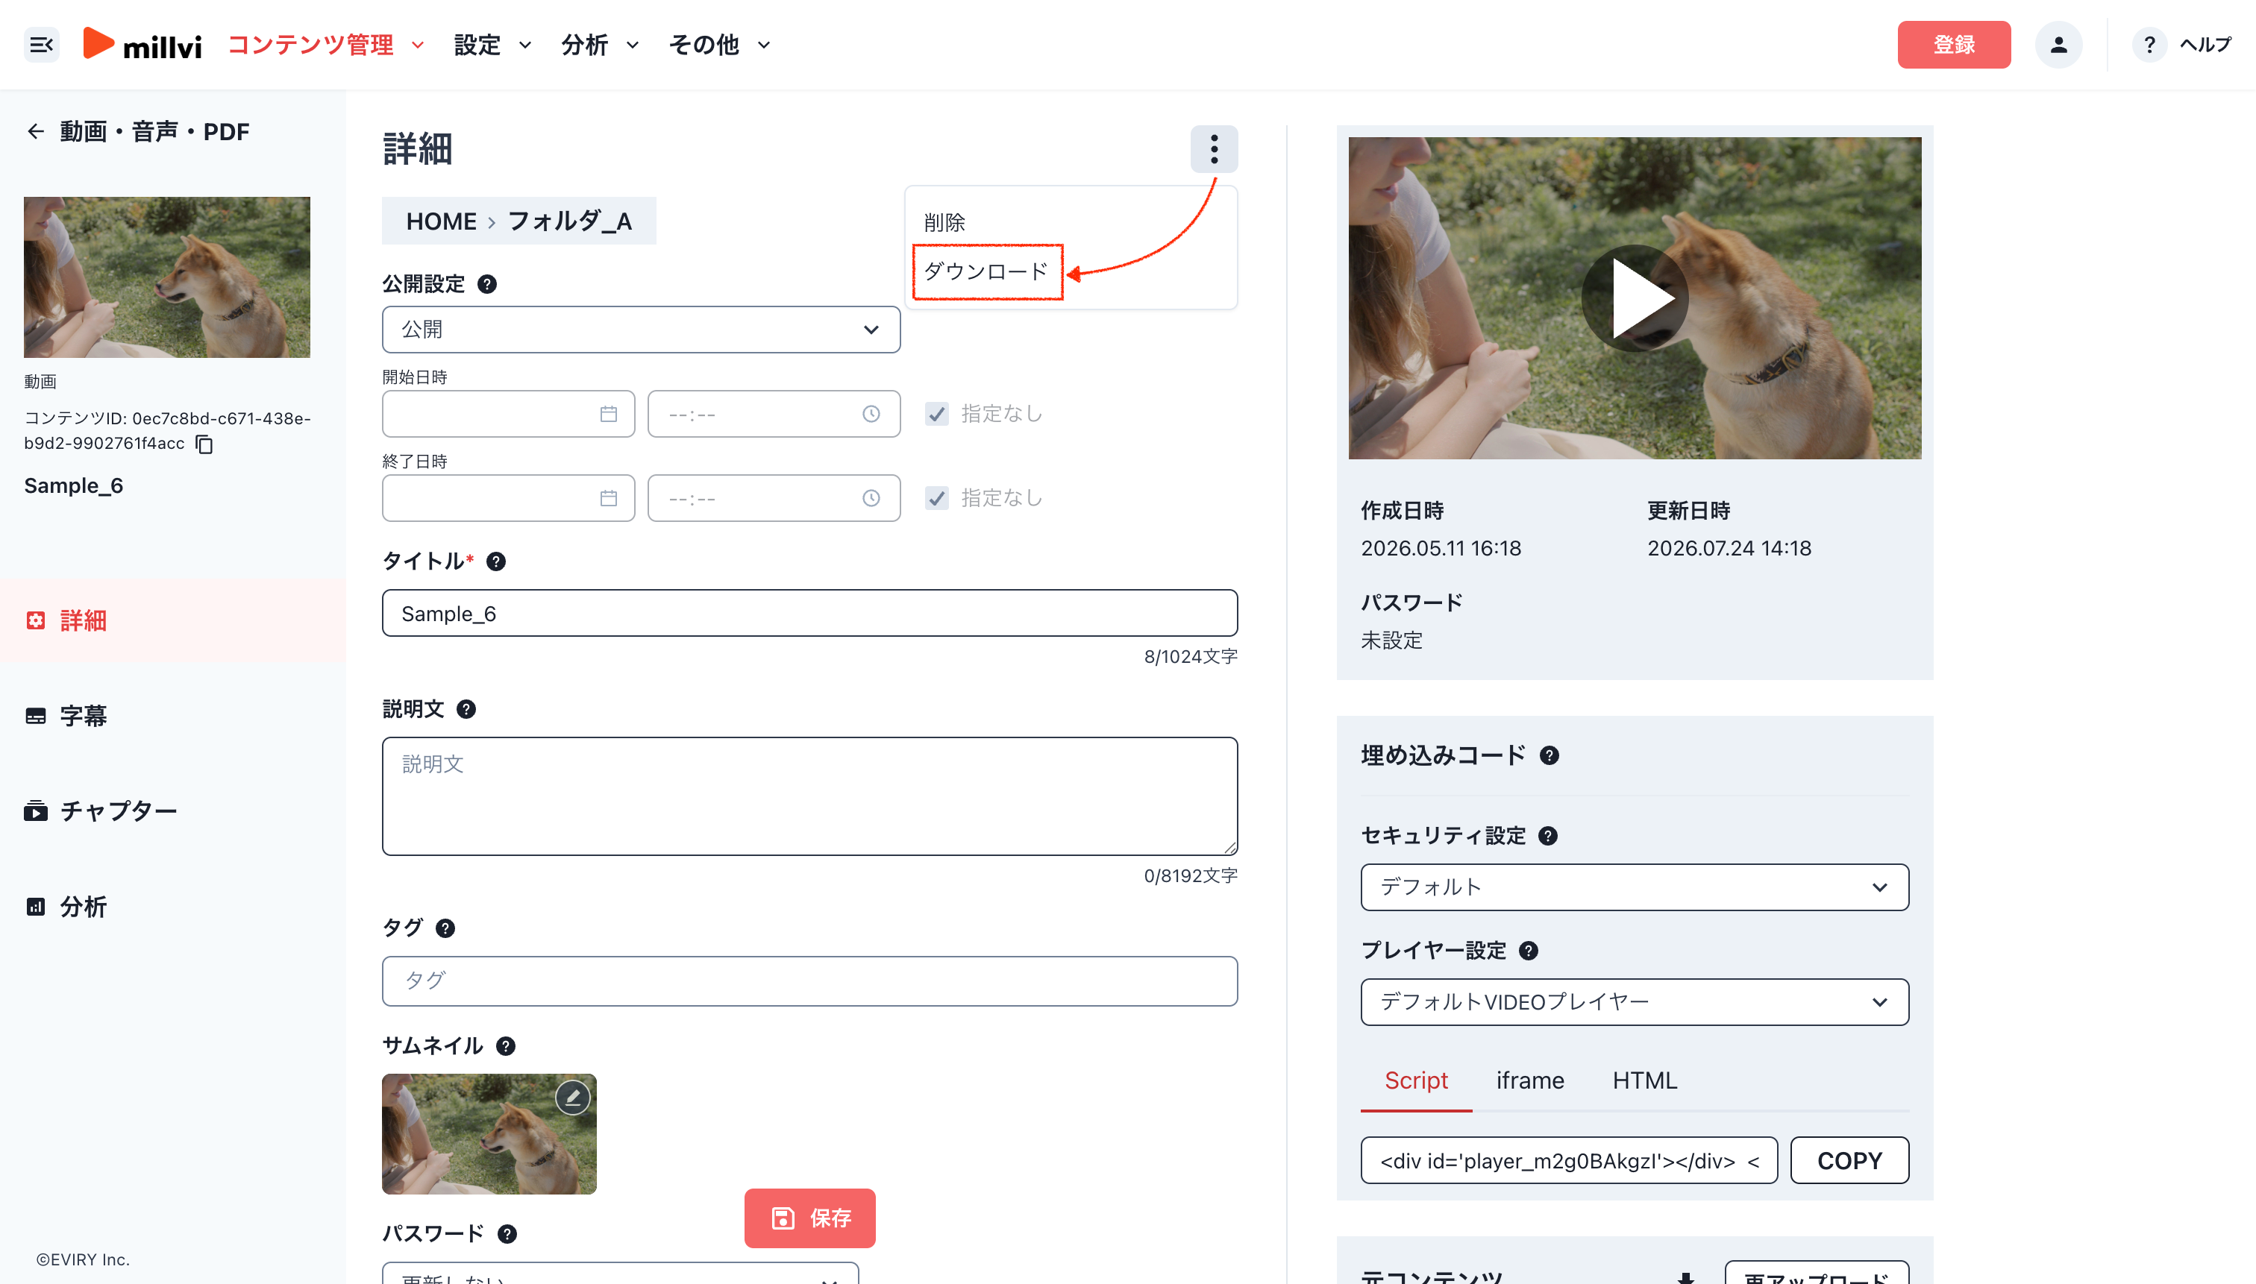The height and width of the screenshot is (1284, 2256).
Task: Edit the thumbnail with the pencil icon
Action: click(x=573, y=1098)
